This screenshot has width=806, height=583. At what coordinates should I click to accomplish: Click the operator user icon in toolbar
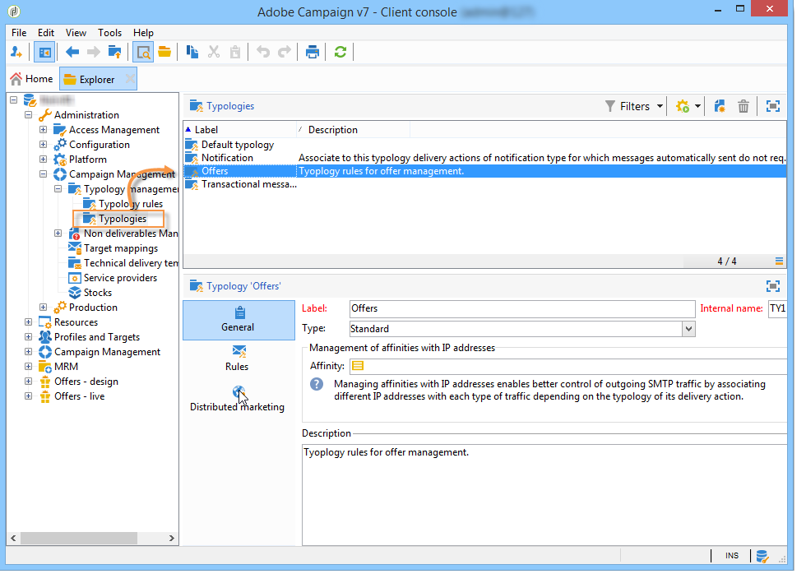click(16, 52)
